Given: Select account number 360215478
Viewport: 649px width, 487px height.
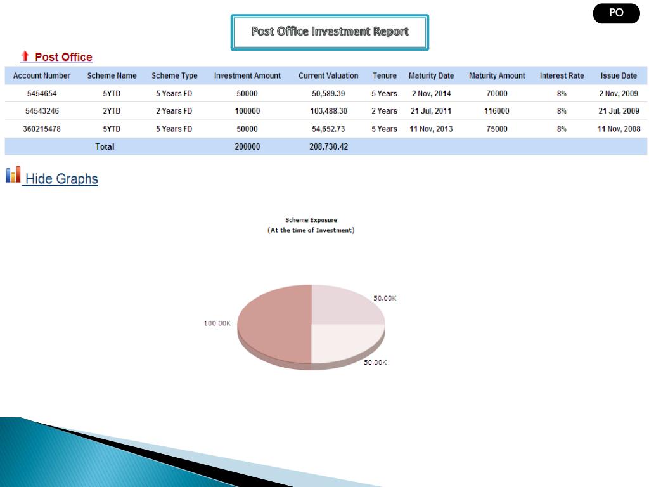Looking at the screenshot, I should click(x=42, y=129).
